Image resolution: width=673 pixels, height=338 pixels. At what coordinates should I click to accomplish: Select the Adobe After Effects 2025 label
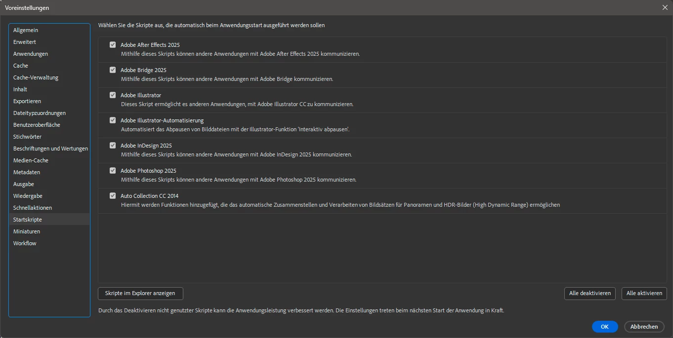pos(150,45)
